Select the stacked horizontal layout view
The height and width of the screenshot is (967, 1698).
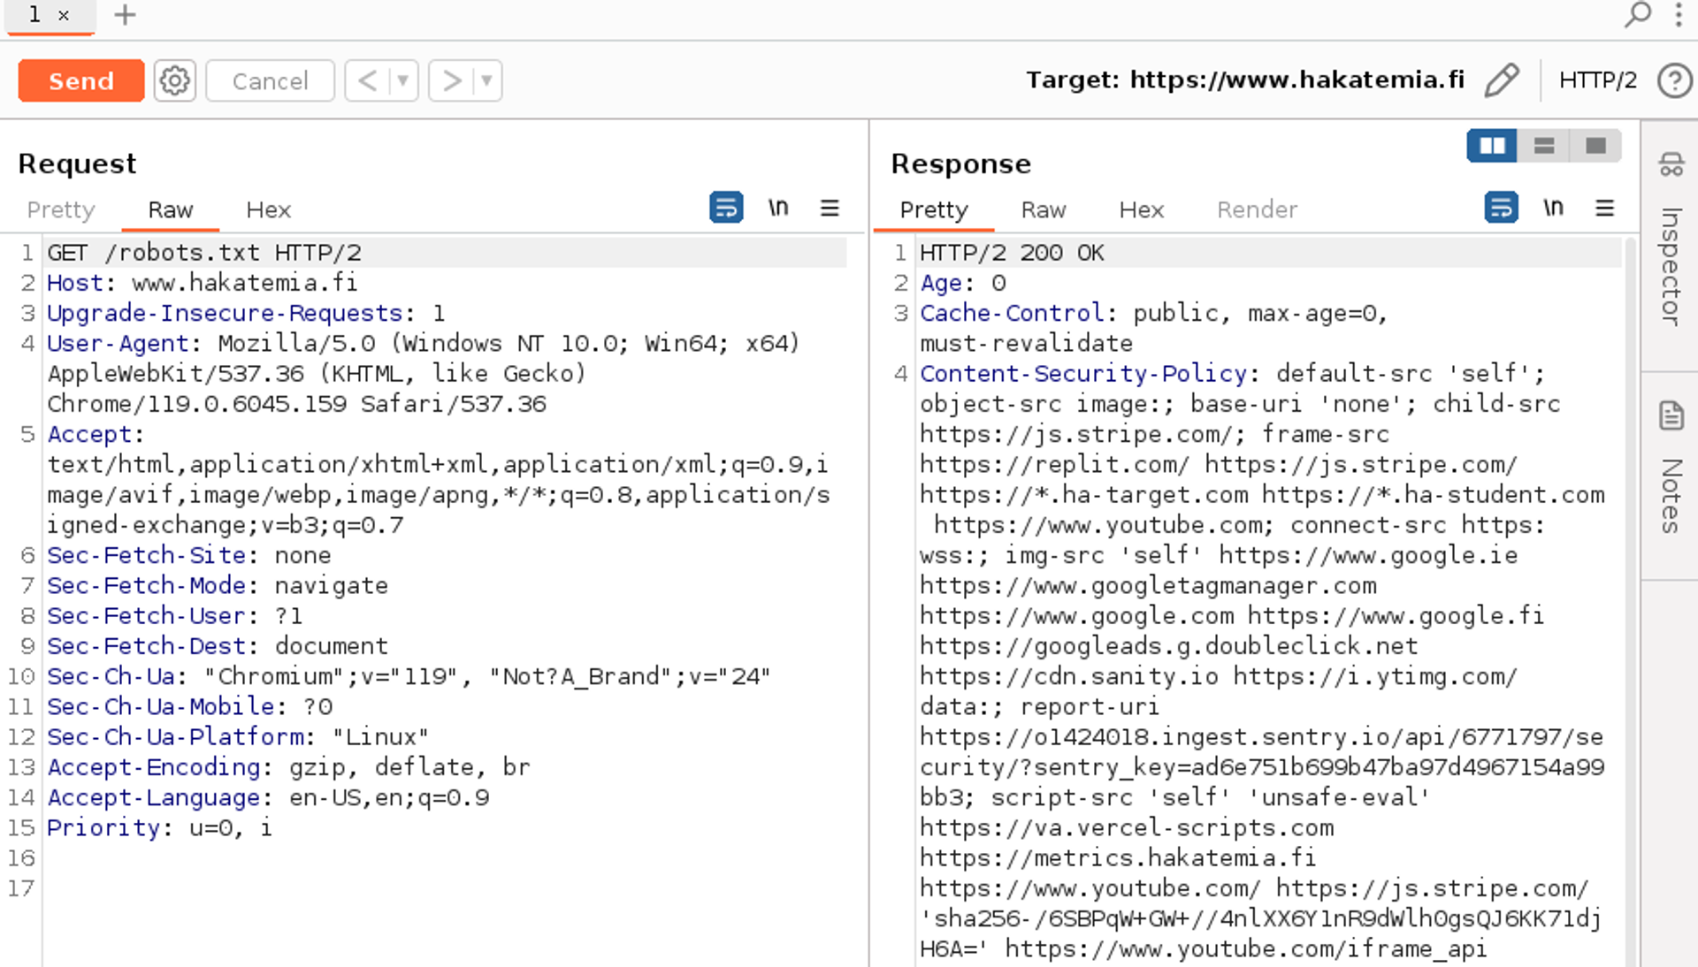pyautogui.click(x=1544, y=146)
